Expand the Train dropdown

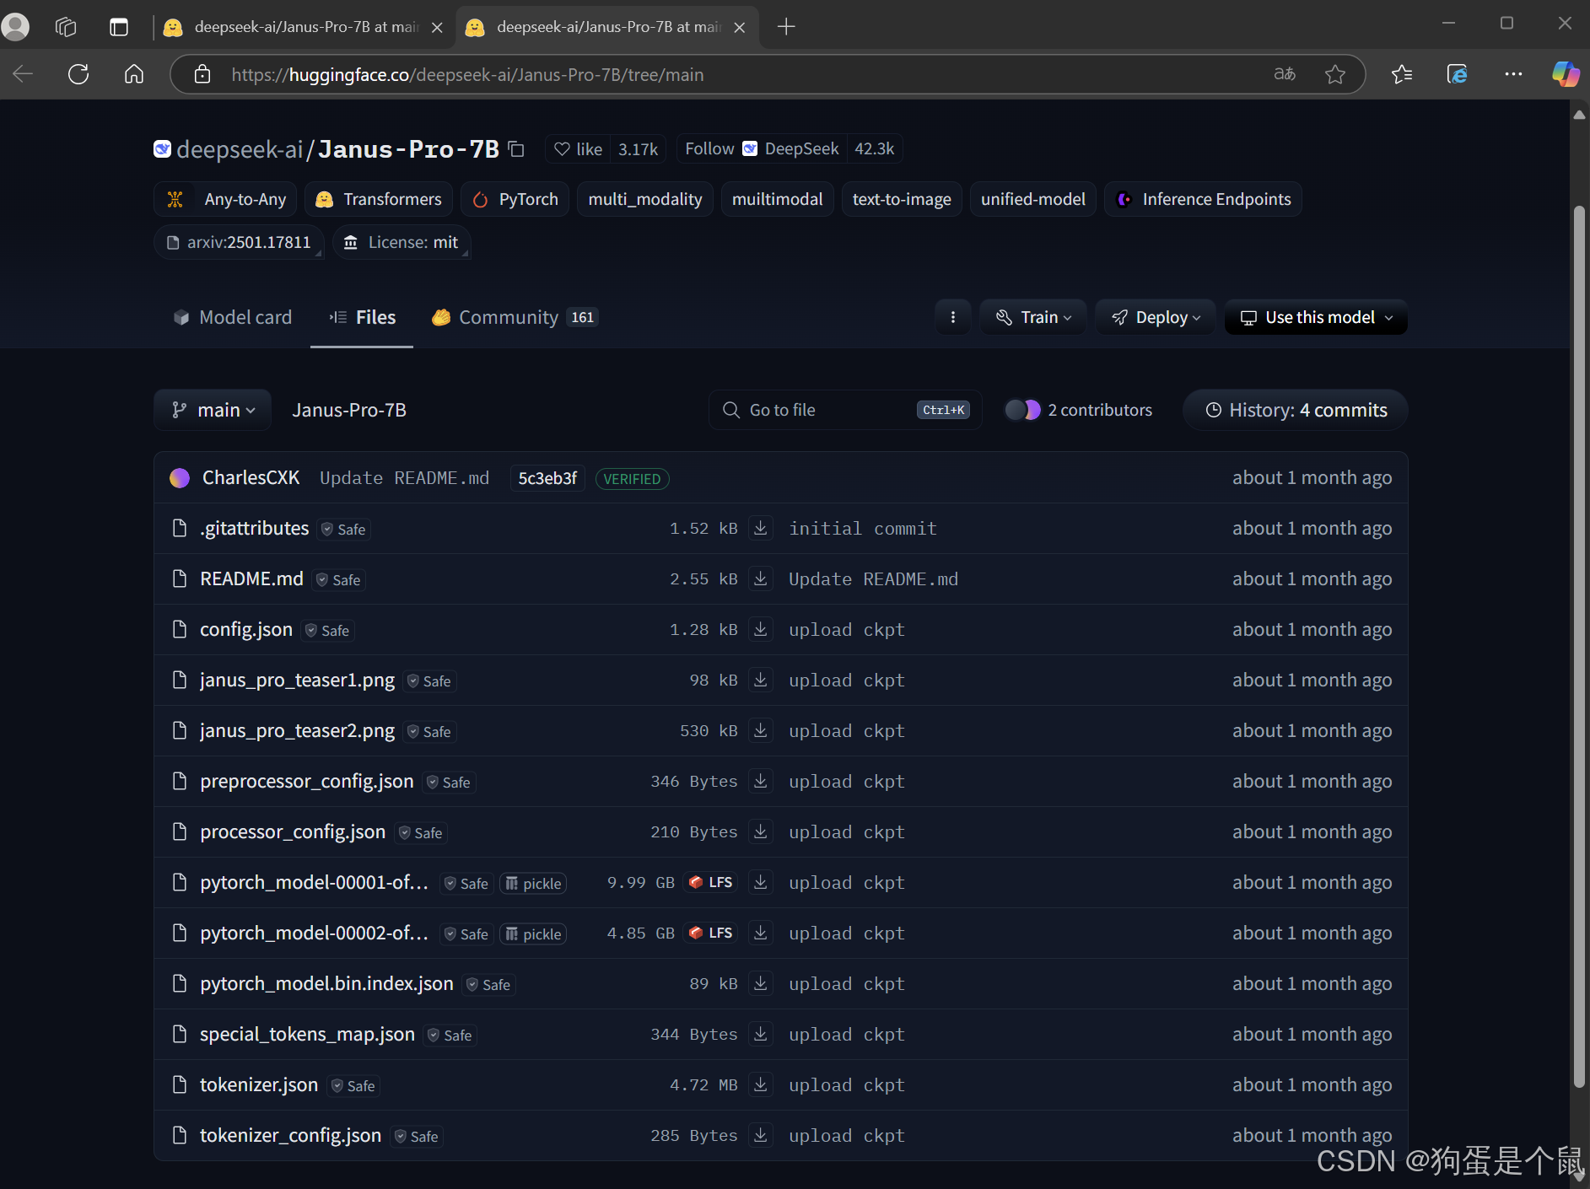tap(1033, 317)
